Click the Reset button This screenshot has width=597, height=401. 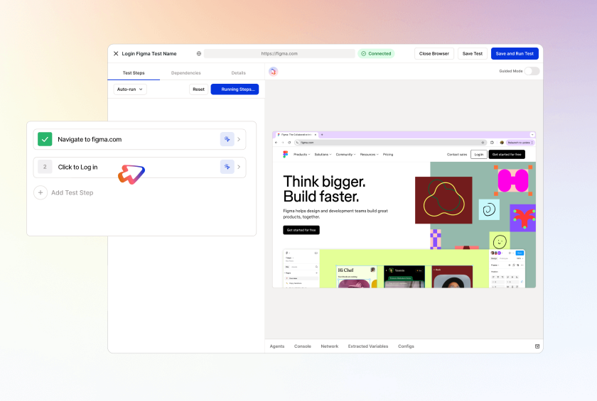tap(198, 89)
